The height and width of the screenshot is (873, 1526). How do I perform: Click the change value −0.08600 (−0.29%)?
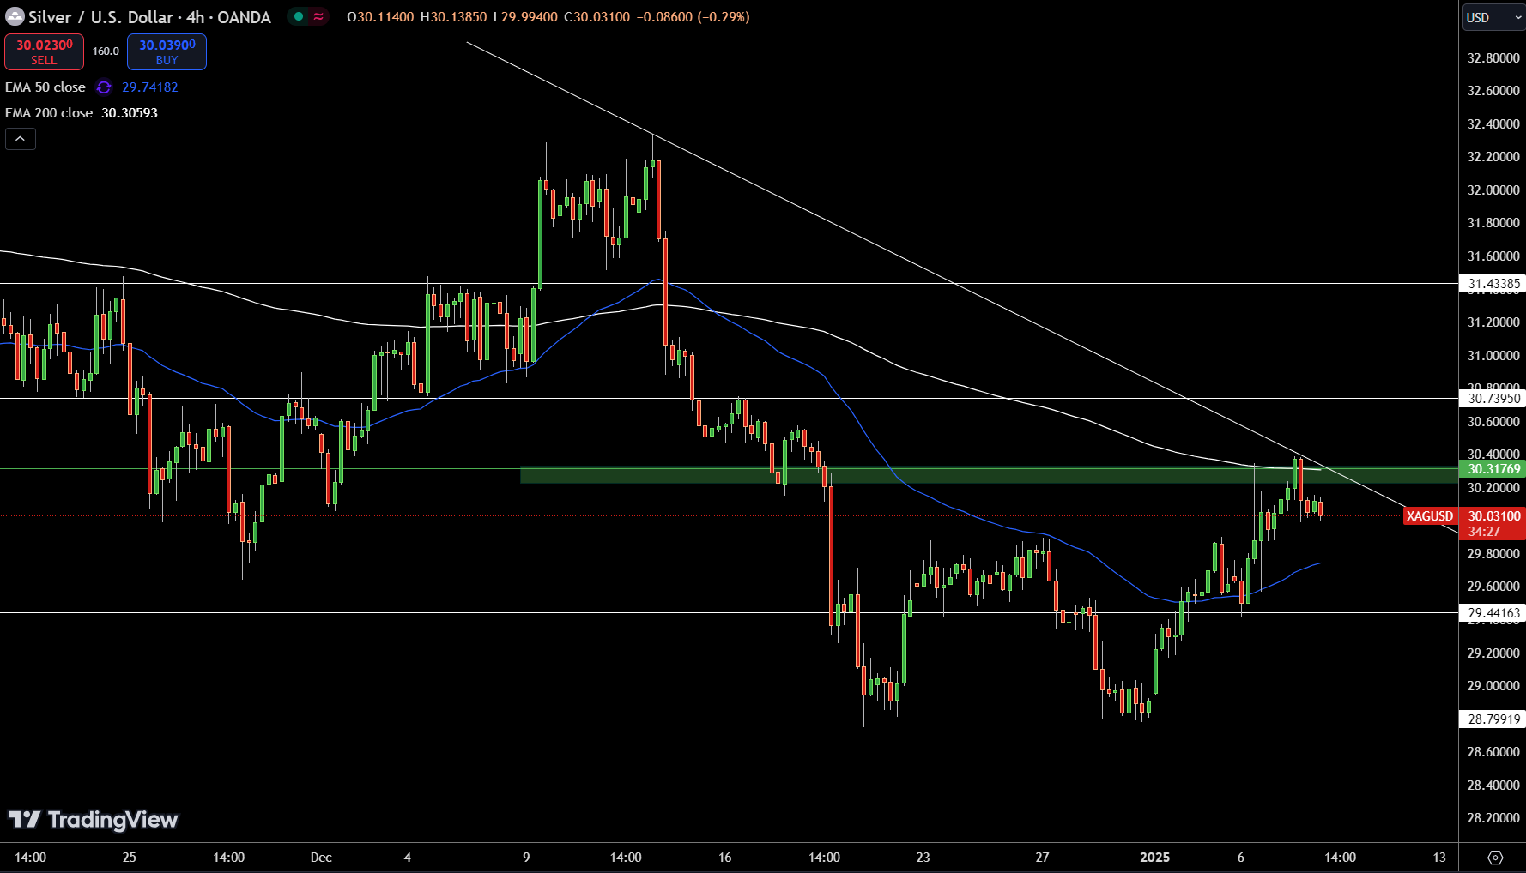click(x=693, y=17)
